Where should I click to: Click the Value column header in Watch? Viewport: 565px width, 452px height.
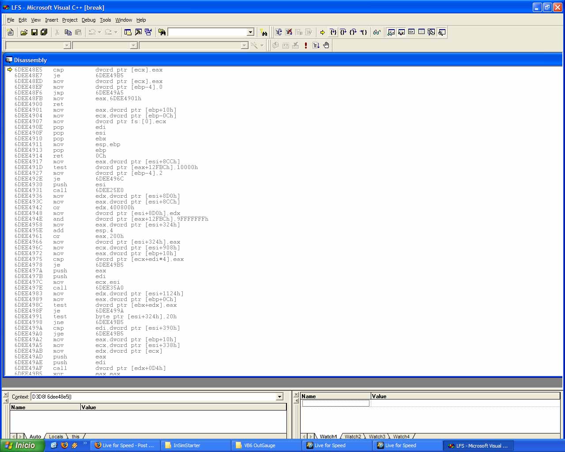pos(465,396)
